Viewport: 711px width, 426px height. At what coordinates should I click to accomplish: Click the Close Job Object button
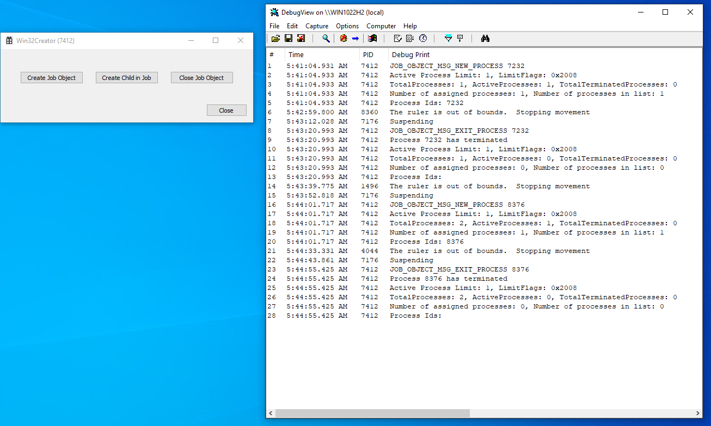201,78
